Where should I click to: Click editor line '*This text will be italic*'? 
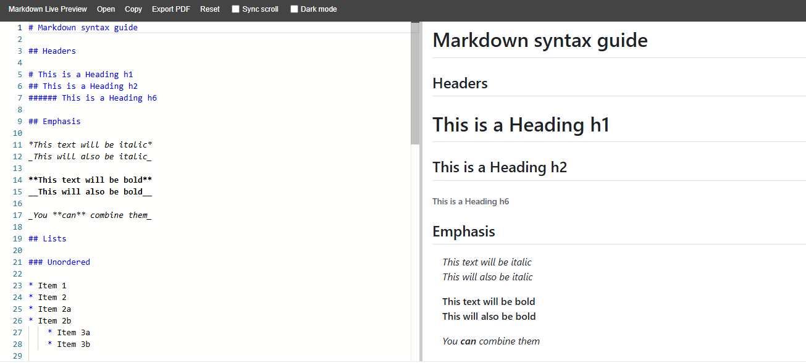click(91, 145)
